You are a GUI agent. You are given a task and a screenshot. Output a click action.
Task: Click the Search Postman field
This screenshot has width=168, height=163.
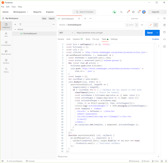click(84, 12)
